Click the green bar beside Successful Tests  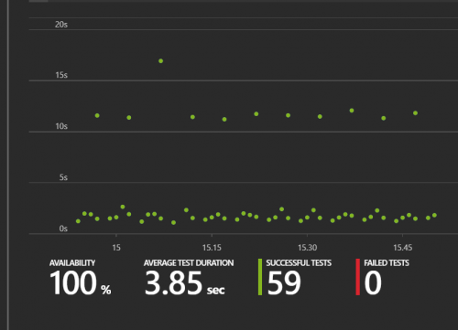pos(260,277)
